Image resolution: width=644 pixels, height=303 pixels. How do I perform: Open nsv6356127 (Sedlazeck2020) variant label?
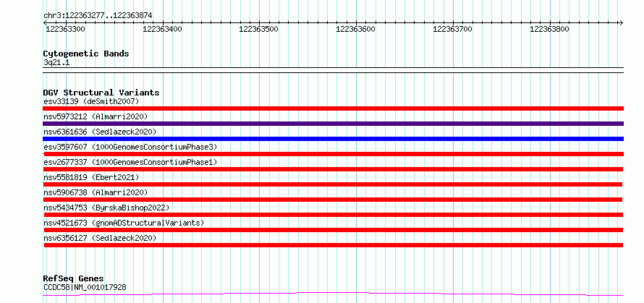point(100,238)
